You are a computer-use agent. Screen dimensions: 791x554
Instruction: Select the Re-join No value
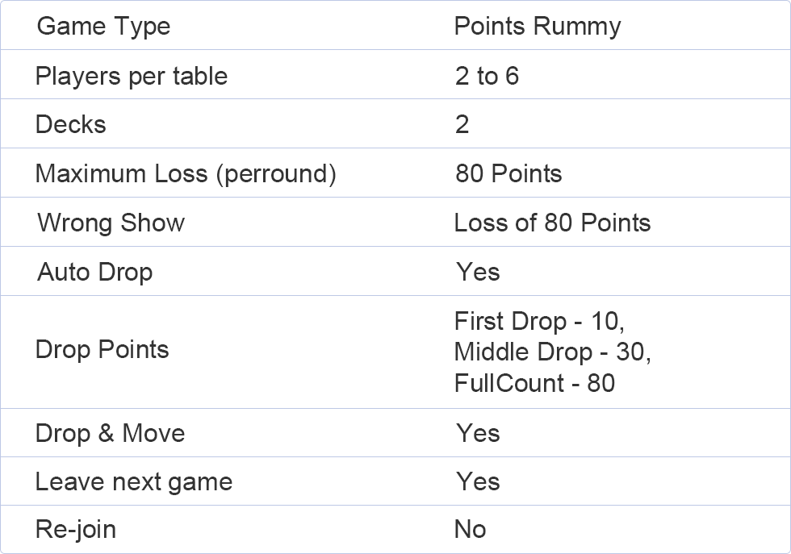pos(470,529)
